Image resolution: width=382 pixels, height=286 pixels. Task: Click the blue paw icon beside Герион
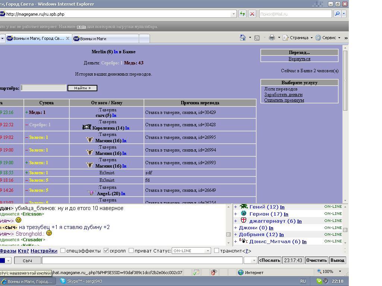point(243,213)
